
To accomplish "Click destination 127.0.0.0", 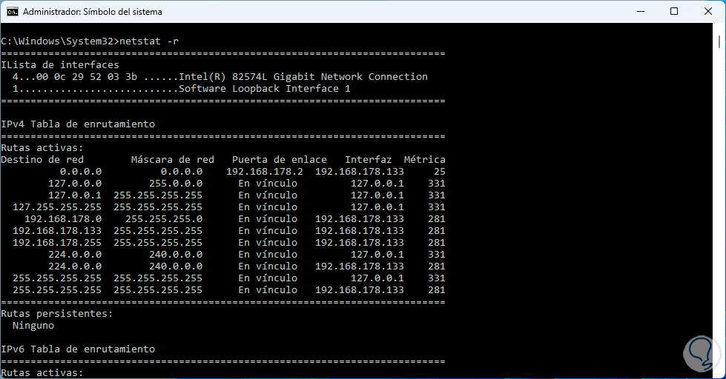I will coord(75,184).
